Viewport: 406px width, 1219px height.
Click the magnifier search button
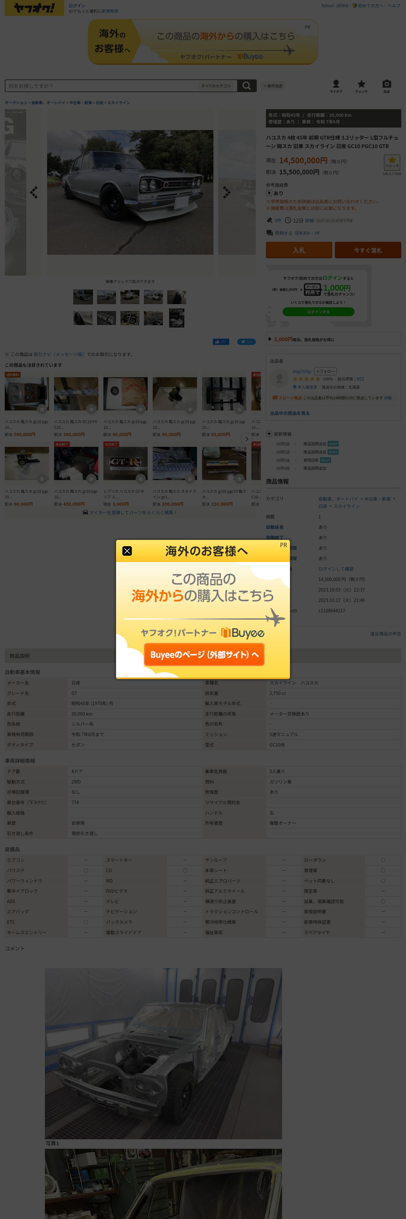coord(247,86)
